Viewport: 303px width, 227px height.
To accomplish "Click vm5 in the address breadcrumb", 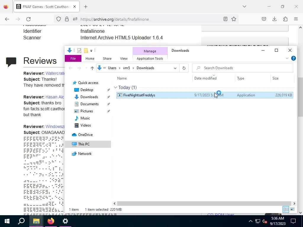I will 126,68.
